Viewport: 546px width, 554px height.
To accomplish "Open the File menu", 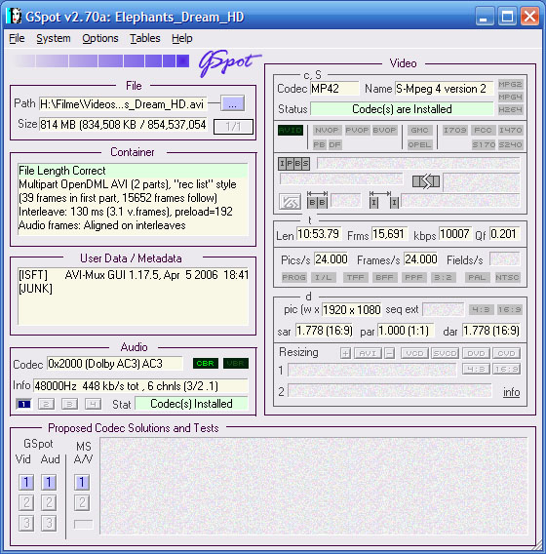I will pyautogui.click(x=17, y=38).
